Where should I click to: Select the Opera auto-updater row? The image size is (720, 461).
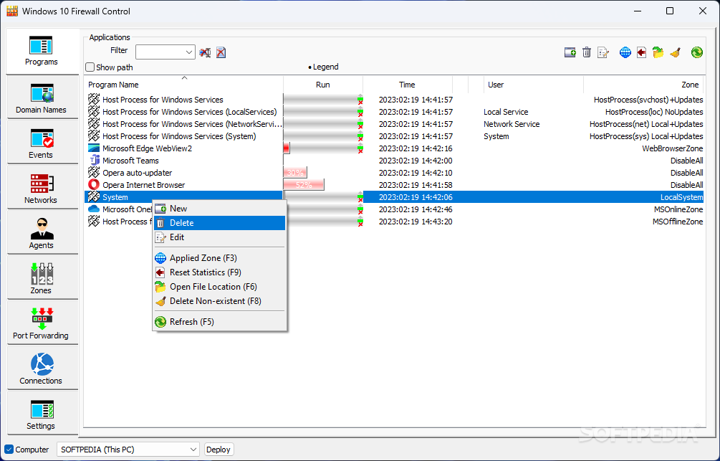394,173
